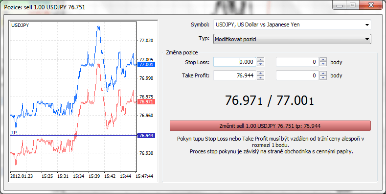This screenshot has height=194, width=386.
Task: Click the Take Profit body points field
Action: tap(297, 75)
